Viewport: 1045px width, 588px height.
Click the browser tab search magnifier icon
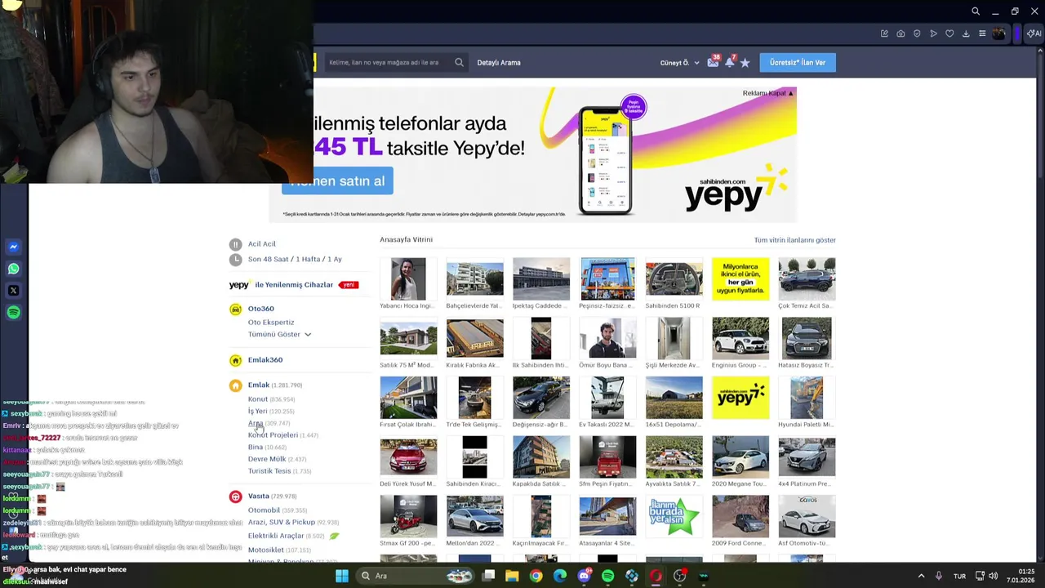(976, 11)
